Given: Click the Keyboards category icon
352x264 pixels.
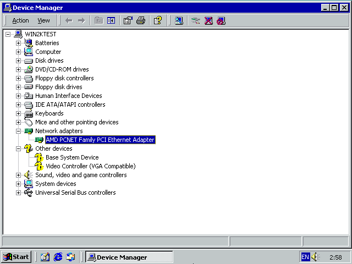Looking at the screenshot, I should (29, 114).
